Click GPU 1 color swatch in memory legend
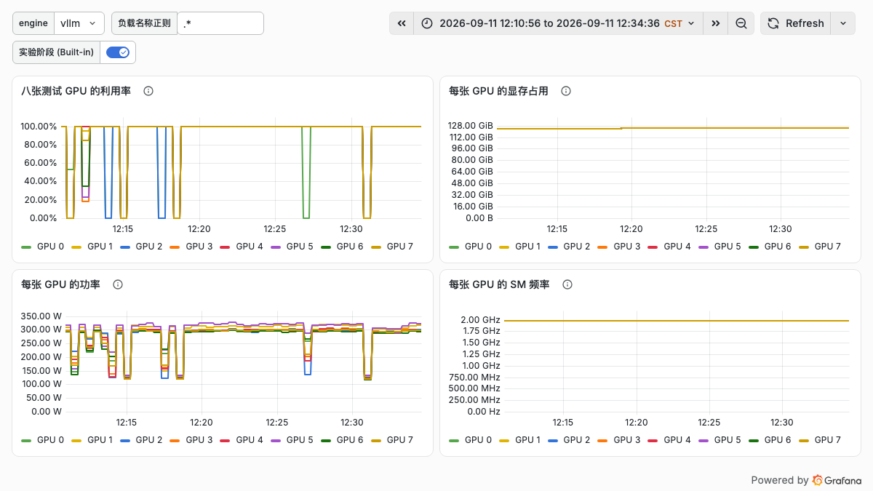 (x=504, y=247)
